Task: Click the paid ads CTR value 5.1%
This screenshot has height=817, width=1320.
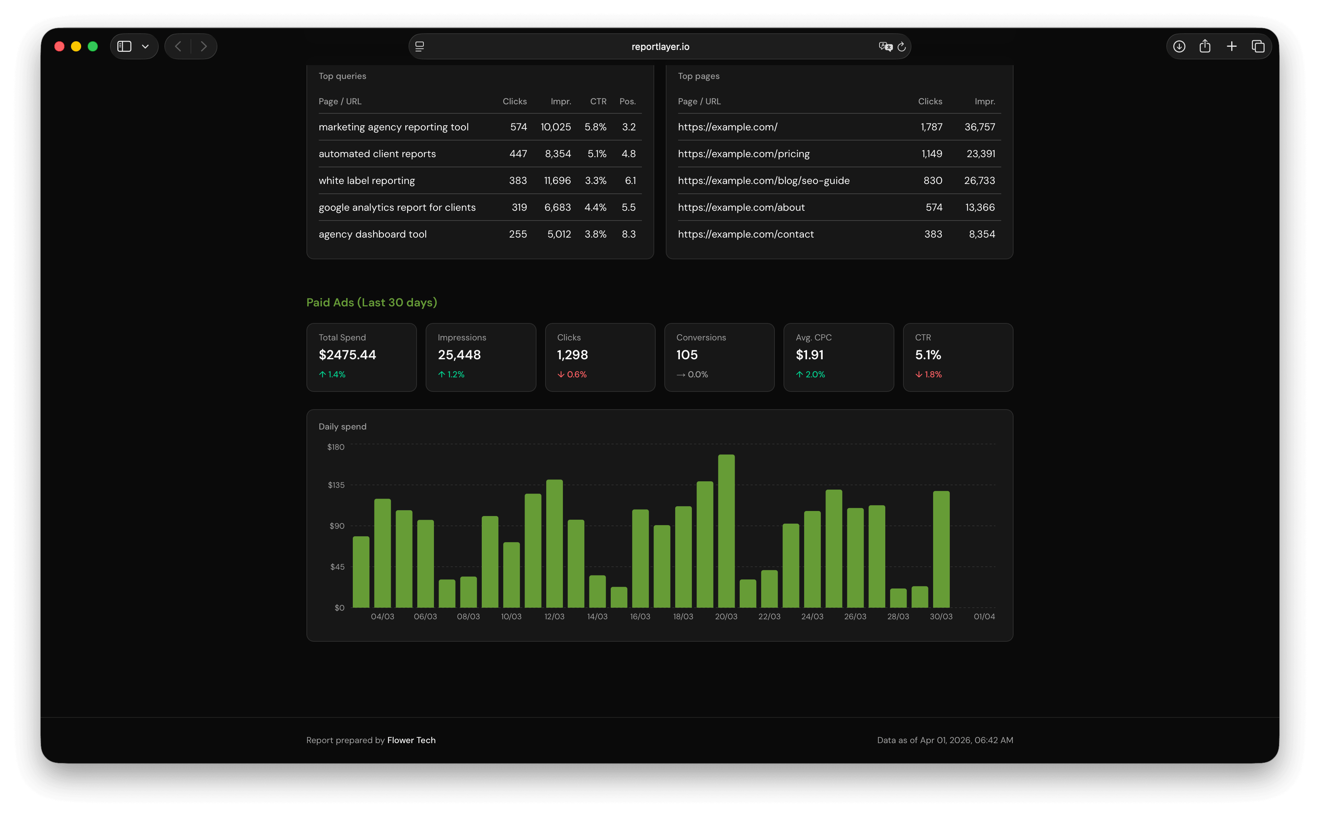Action: 928,355
